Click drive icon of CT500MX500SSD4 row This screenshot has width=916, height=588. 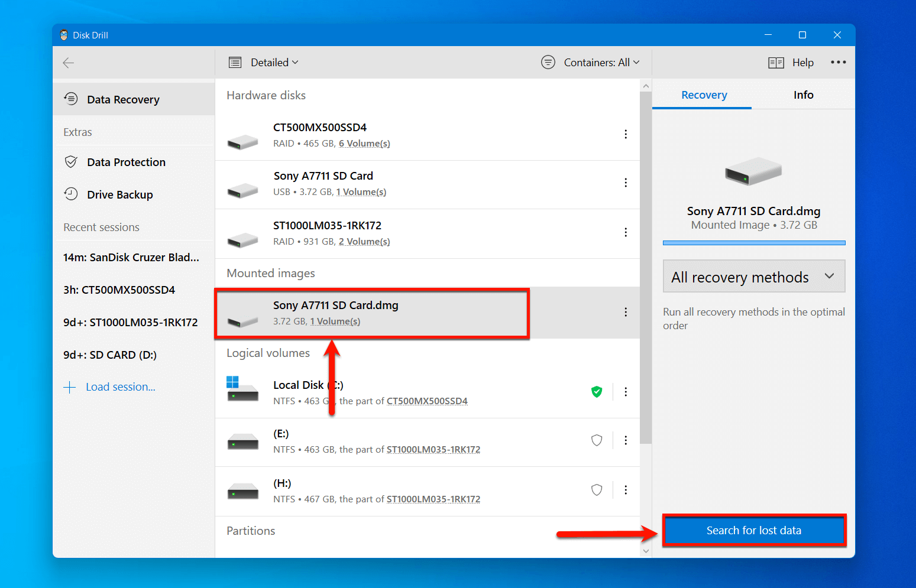(243, 142)
